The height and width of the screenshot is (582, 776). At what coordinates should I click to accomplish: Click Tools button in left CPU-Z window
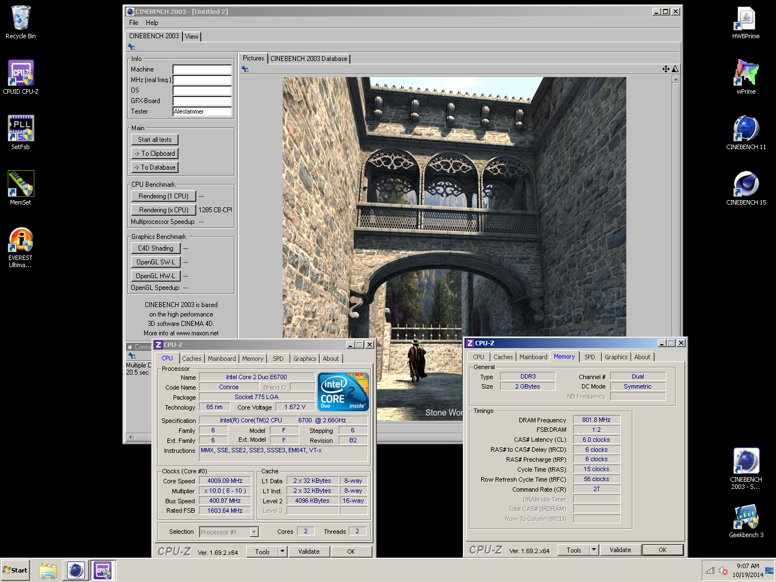262,552
